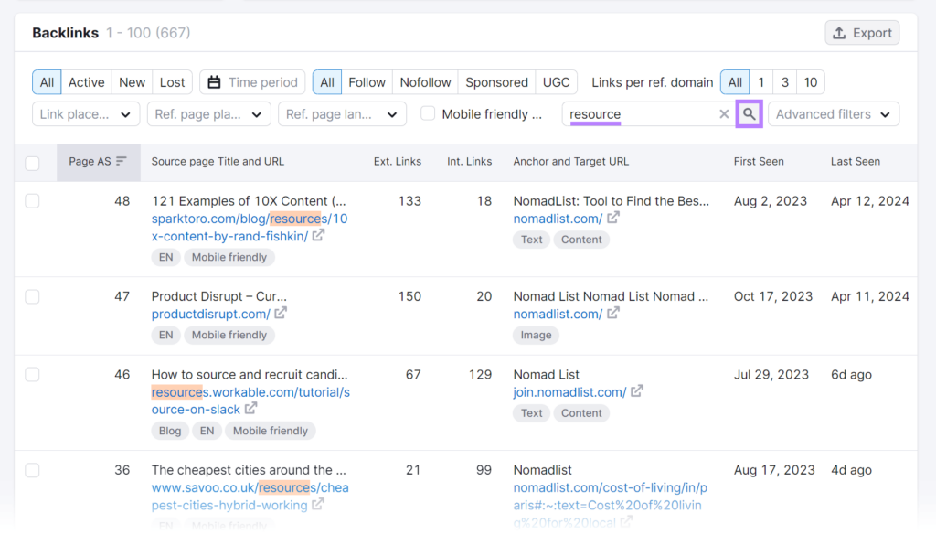The height and width of the screenshot is (545, 936).
Task: Click the Backlinks section heading
Action: coord(65,33)
